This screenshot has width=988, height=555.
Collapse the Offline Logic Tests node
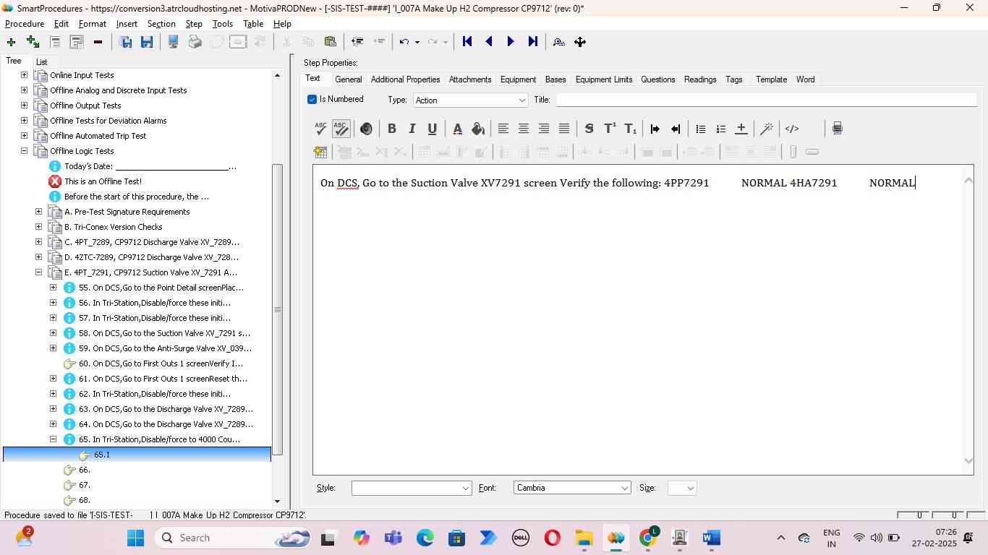(x=24, y=151)
